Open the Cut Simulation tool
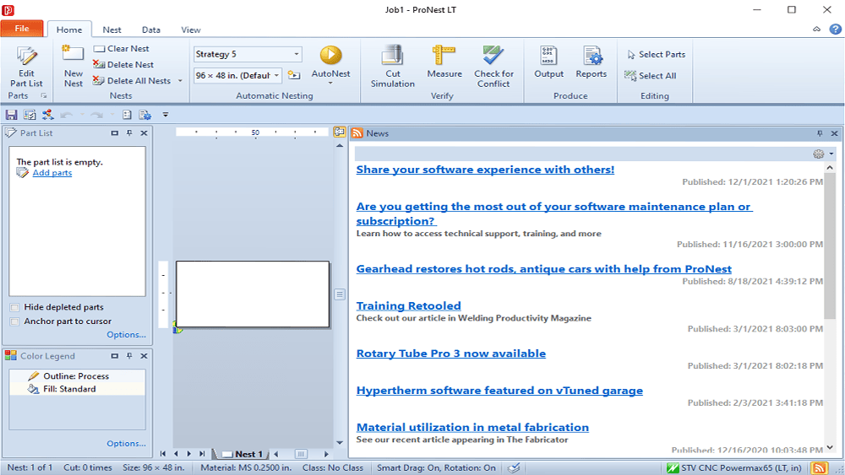 click(392, 57)
